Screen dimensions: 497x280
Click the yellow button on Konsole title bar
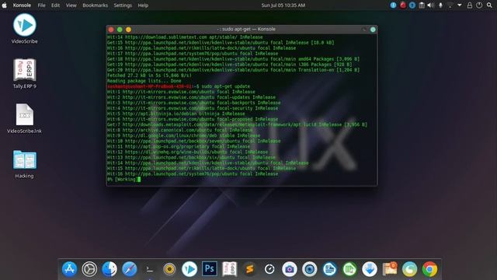click(128, 30)
